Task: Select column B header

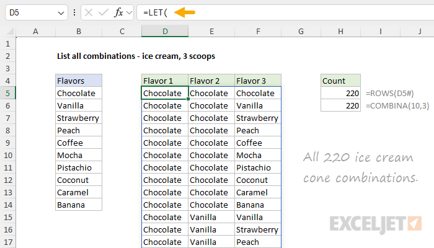Action: [79, 31]
